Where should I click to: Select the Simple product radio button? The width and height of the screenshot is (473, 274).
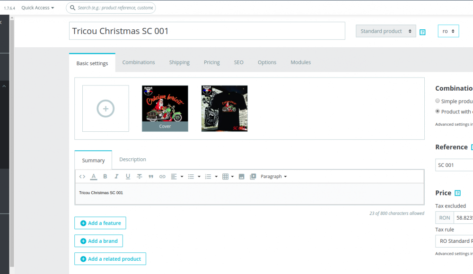438,101
